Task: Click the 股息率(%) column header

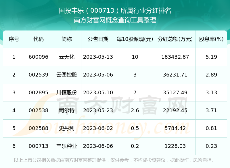Action: click(x=211, y=39)
